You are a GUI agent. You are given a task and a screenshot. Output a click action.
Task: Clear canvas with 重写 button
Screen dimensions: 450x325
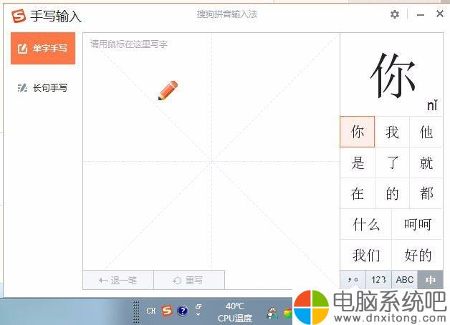(x=189, y=280)
